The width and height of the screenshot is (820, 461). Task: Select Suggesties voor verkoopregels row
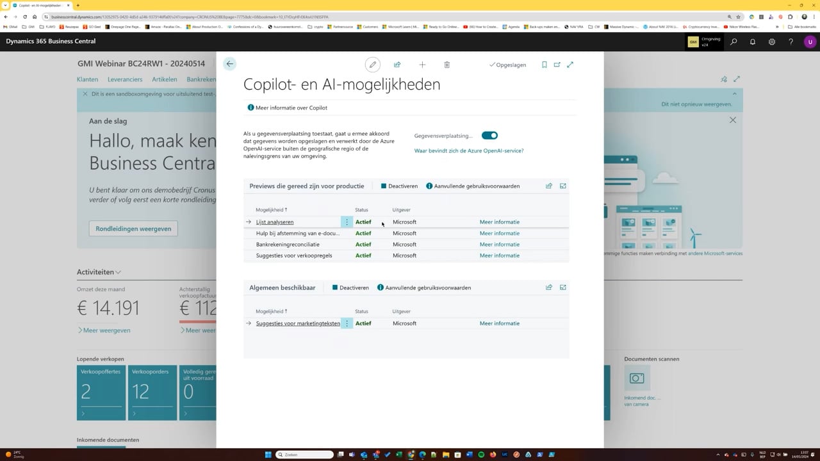(406, 255)
